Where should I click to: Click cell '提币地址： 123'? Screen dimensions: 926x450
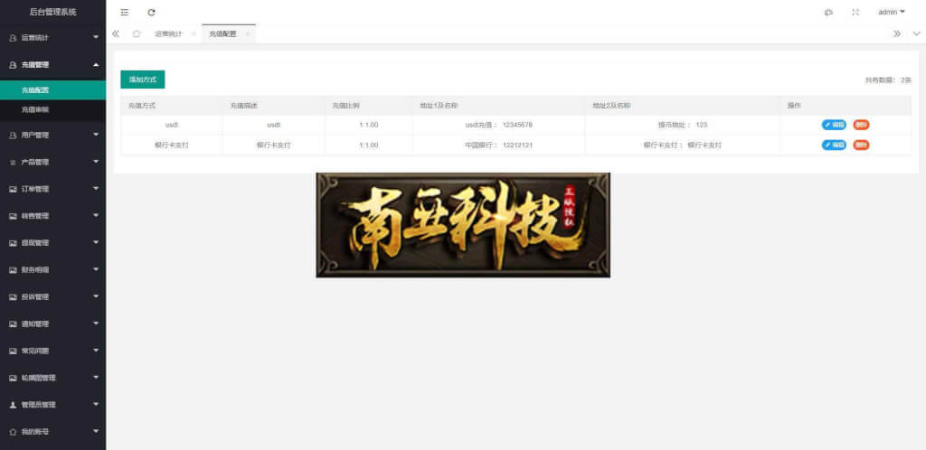click(x=683, y=125)
